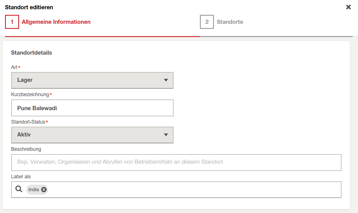Click into the Beschreibung text field

(x=176, y=162)
